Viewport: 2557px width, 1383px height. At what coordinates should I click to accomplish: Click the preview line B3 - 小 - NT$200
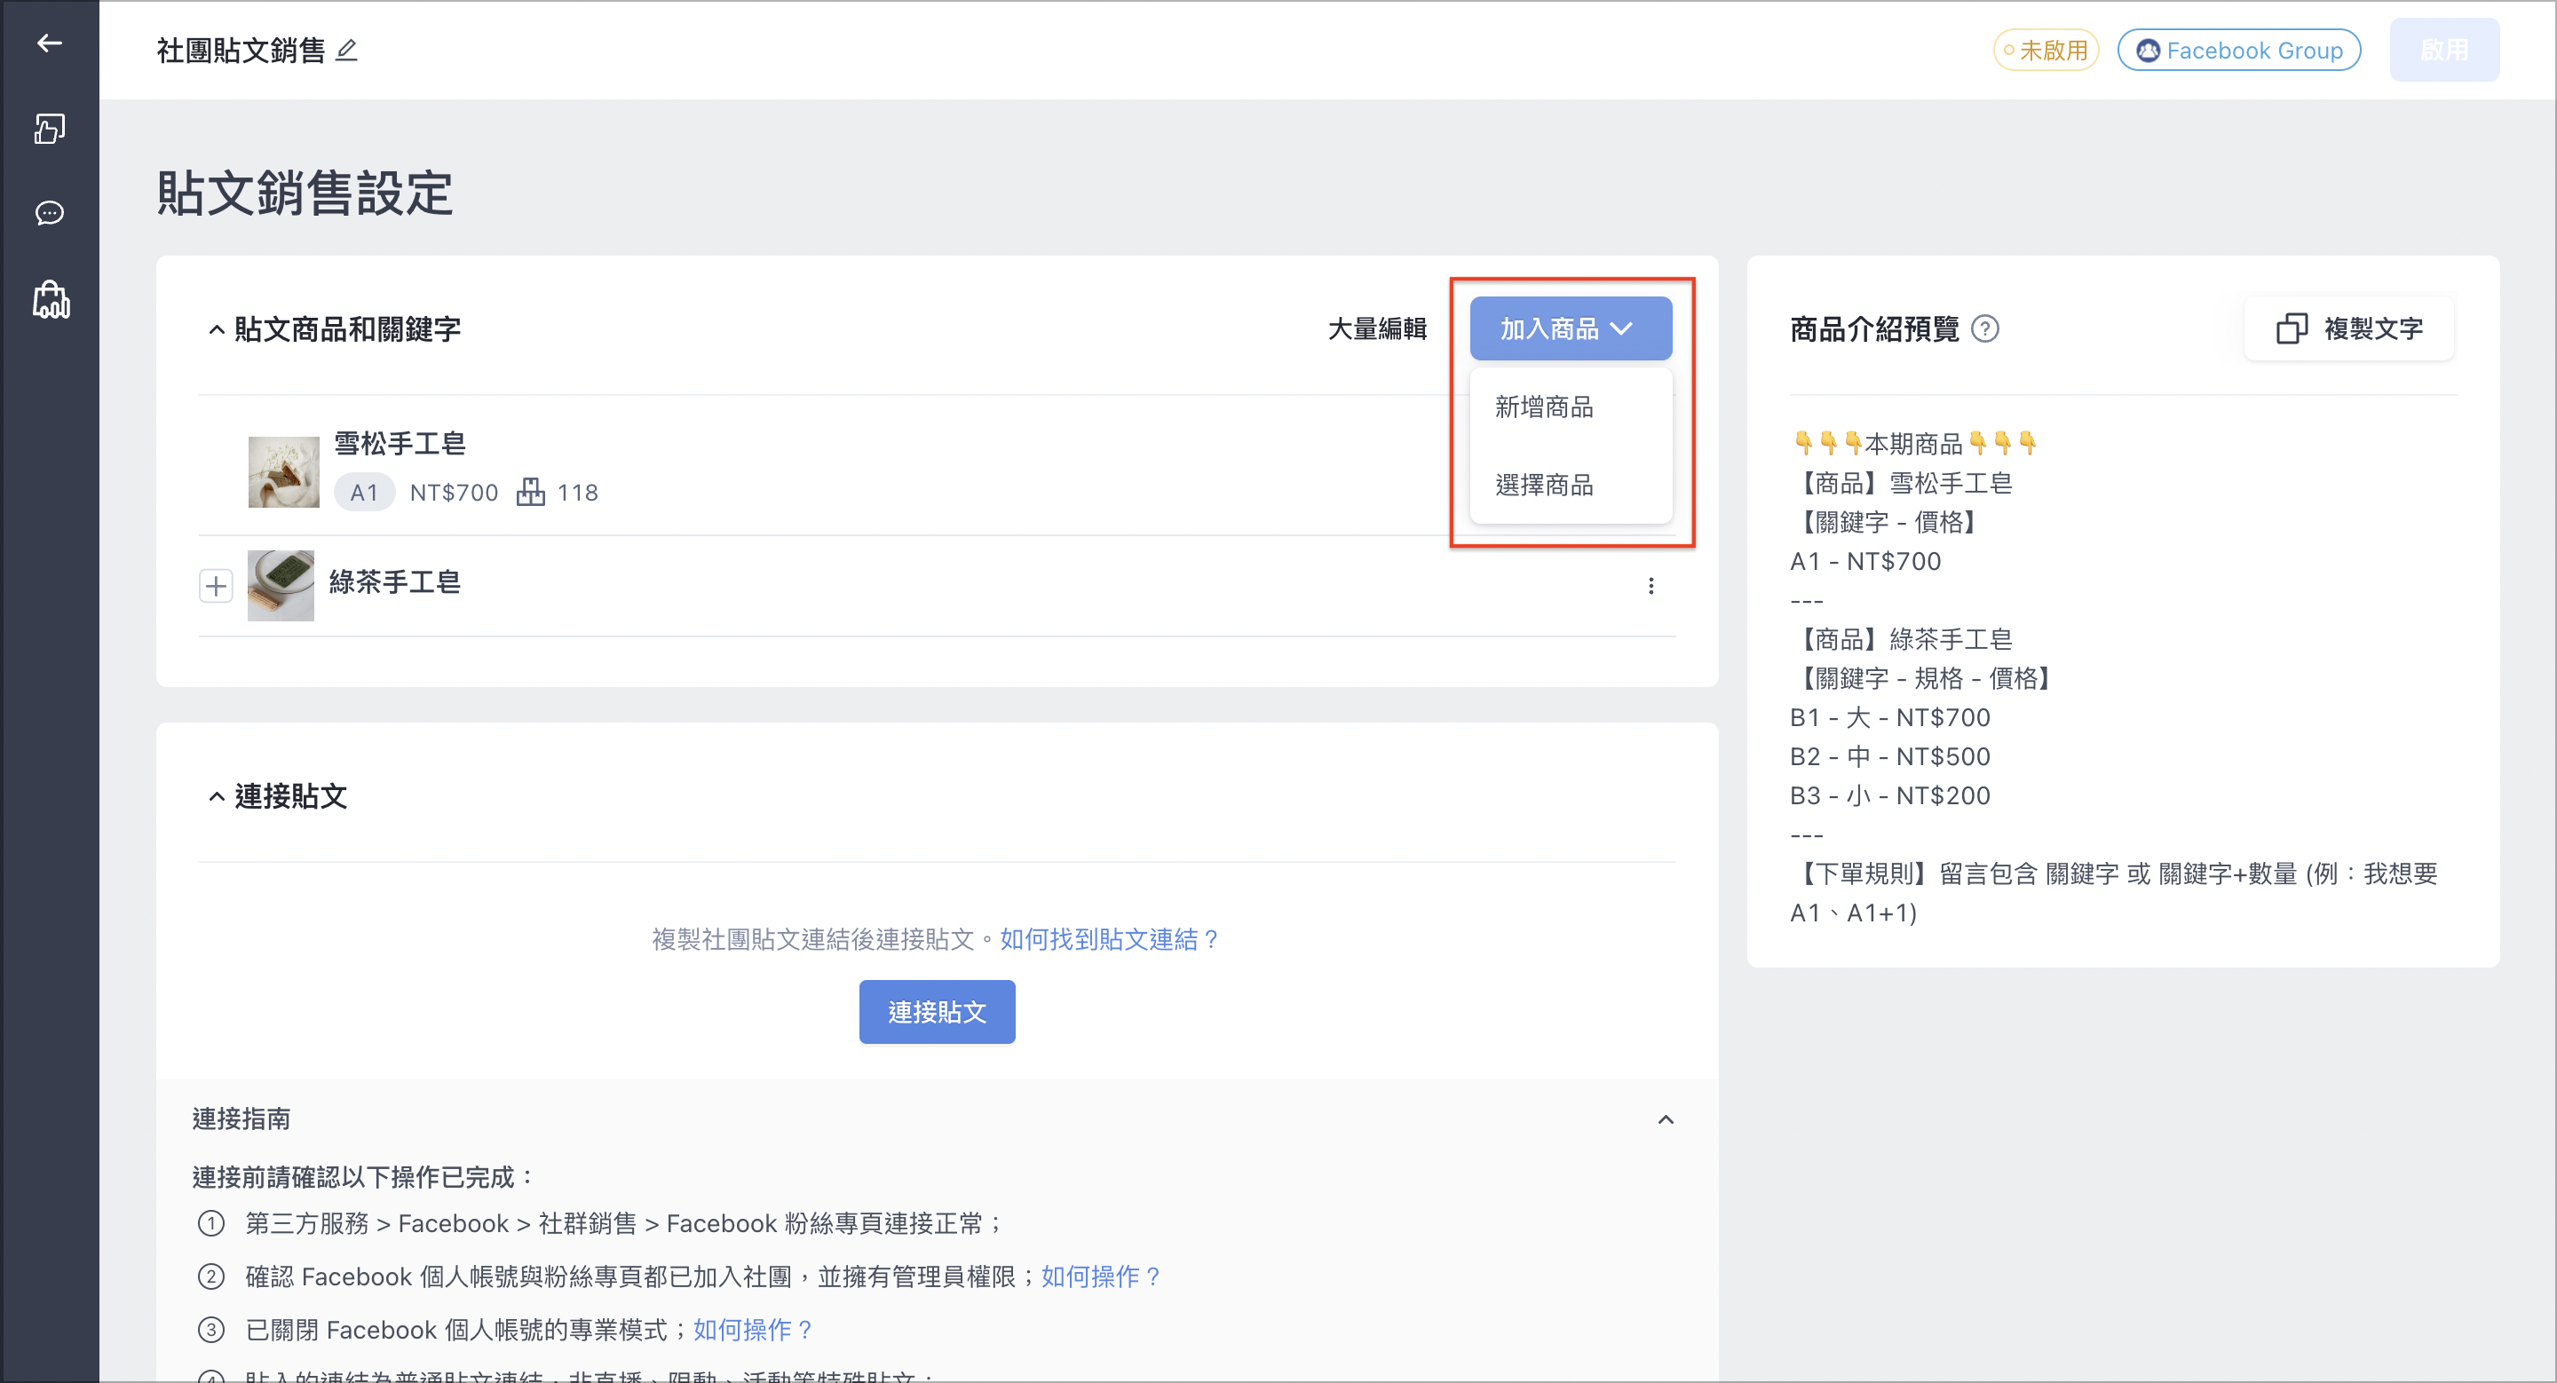coord(1890,795)
